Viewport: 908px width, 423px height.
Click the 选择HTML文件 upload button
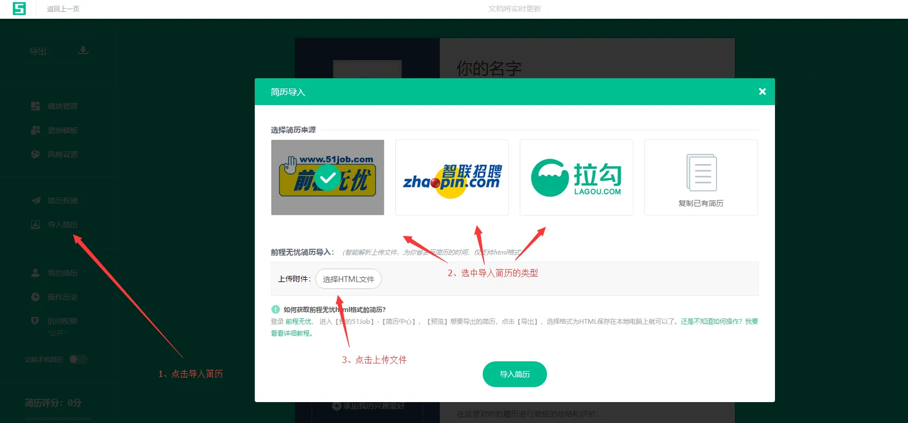coord(349,279)
